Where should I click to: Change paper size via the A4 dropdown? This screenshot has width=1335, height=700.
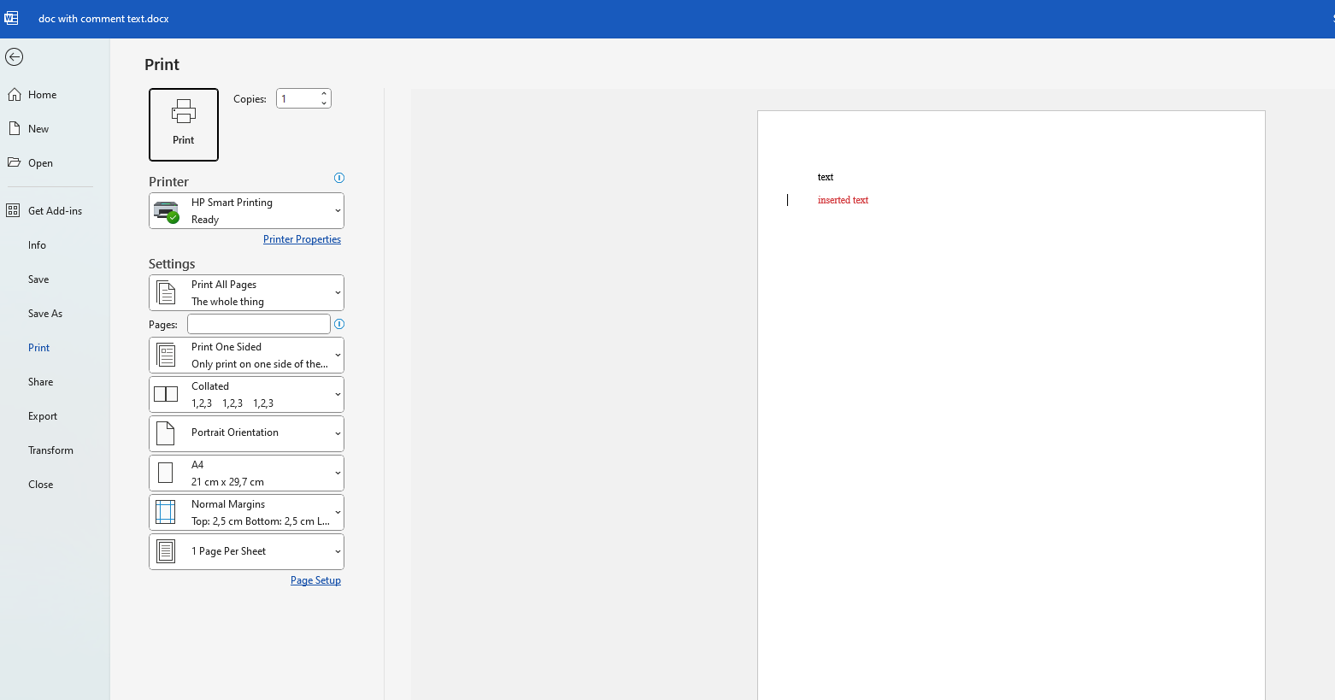[x=246, y=473]
